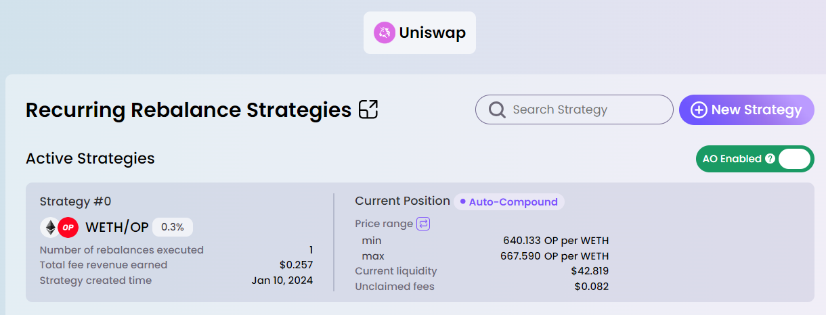Screen dimensions: 826x315
Task: Click the WETH Ethereum token icon
Action: click(x=50, y=227)
